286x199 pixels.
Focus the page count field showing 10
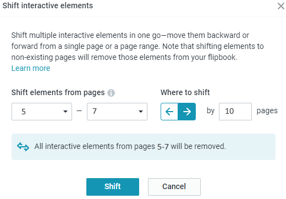(235, 112)
